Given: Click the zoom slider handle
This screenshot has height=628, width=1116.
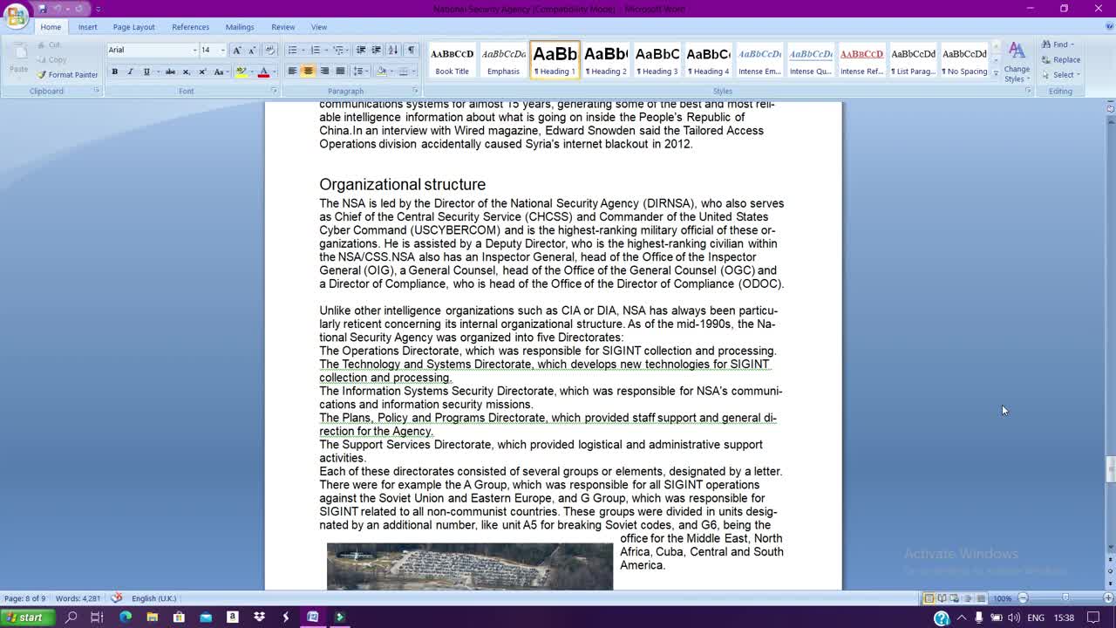Looking at the screenshot, I should [1065, 598].
